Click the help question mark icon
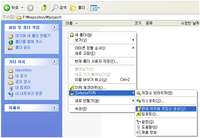Screen dimensions: 200x138 point(139,127)
